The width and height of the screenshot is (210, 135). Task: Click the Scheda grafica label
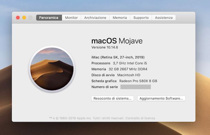(104, 81)
